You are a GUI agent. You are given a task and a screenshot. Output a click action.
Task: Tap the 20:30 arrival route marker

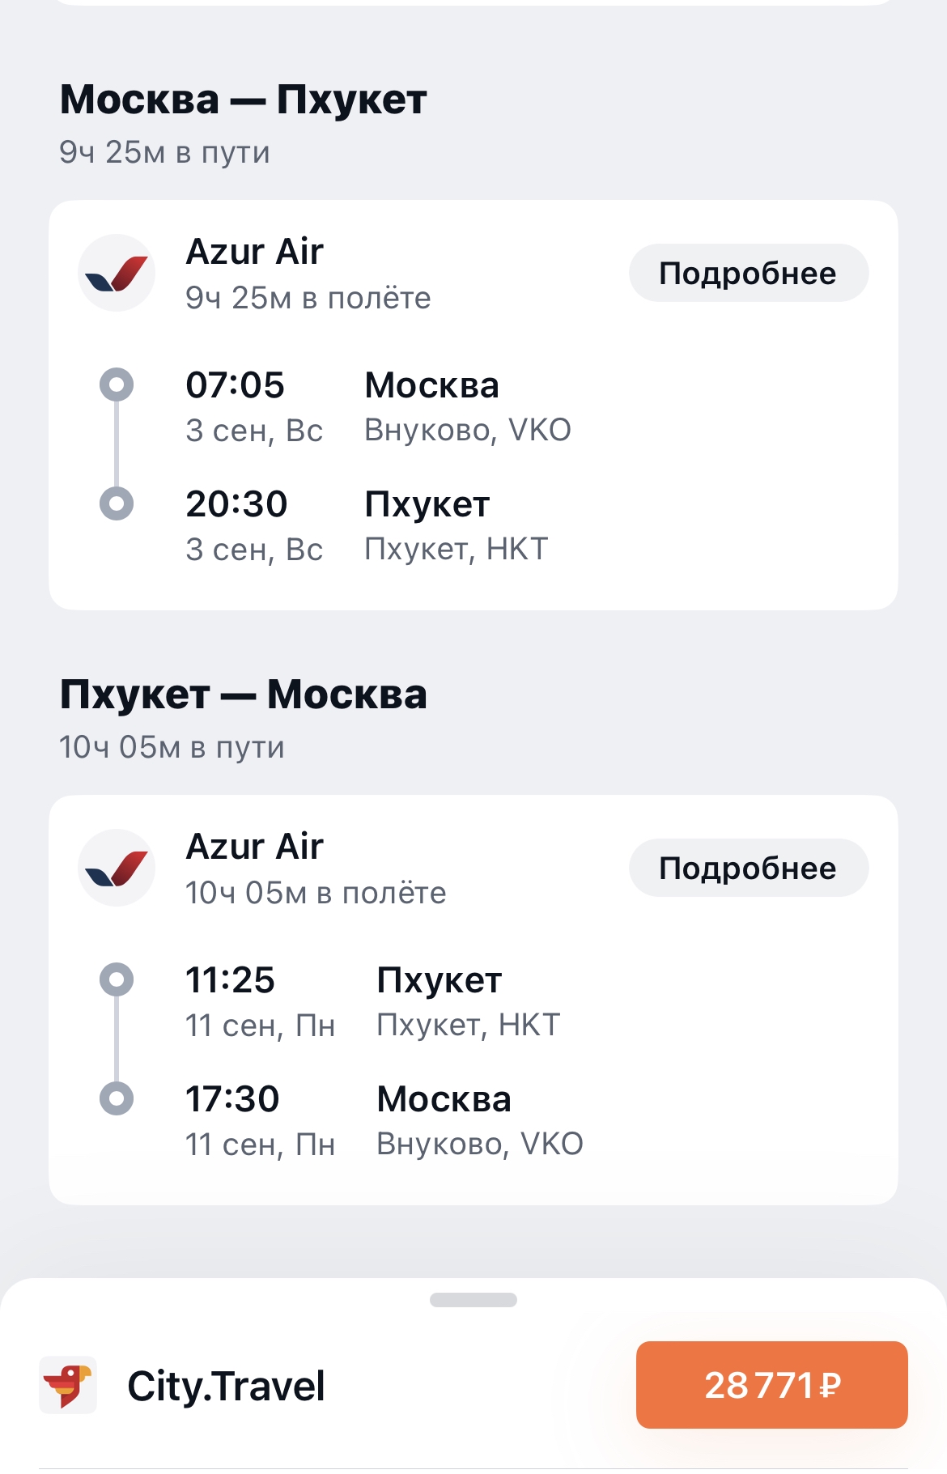(x=117, y=503)
